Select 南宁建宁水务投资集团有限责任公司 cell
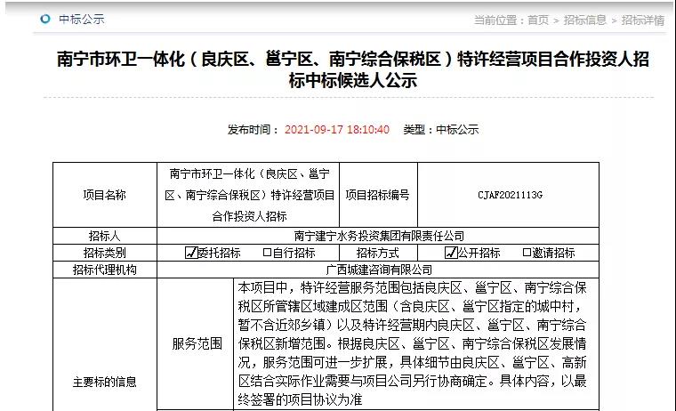Image resolution: width=676 pixels, height=411 pixels. [379, 236]
